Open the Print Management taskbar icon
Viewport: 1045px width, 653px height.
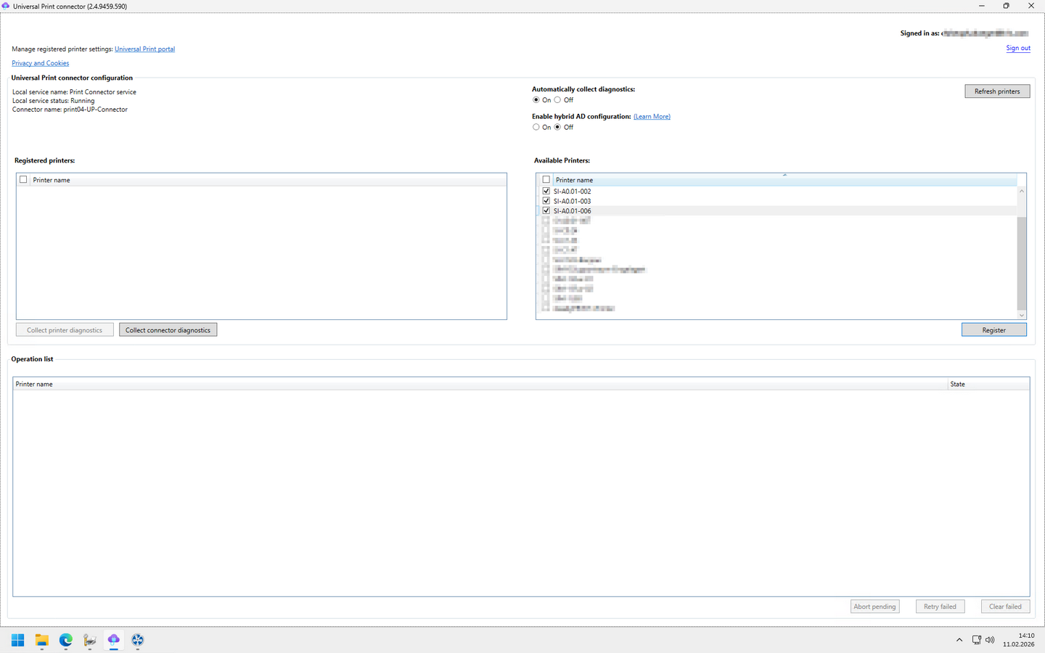coord(90,640)
